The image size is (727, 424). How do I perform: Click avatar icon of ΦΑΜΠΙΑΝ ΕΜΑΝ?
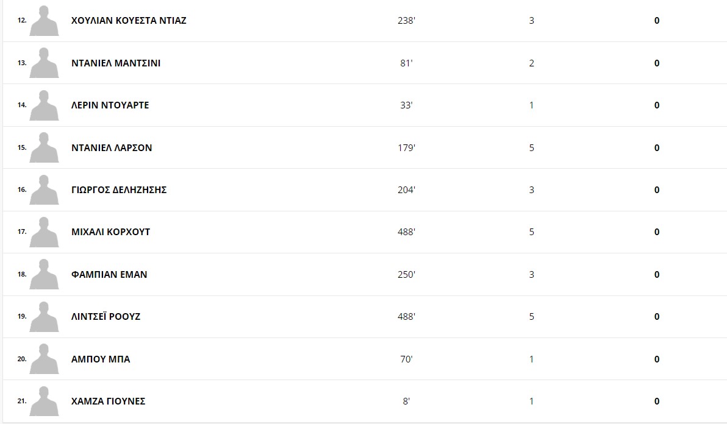(x=44, y=274)
